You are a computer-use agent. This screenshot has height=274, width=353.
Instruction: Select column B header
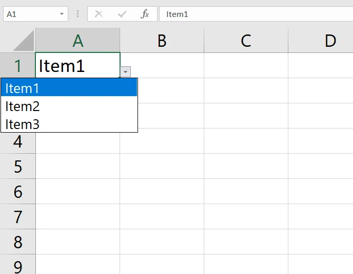point(162,41)
